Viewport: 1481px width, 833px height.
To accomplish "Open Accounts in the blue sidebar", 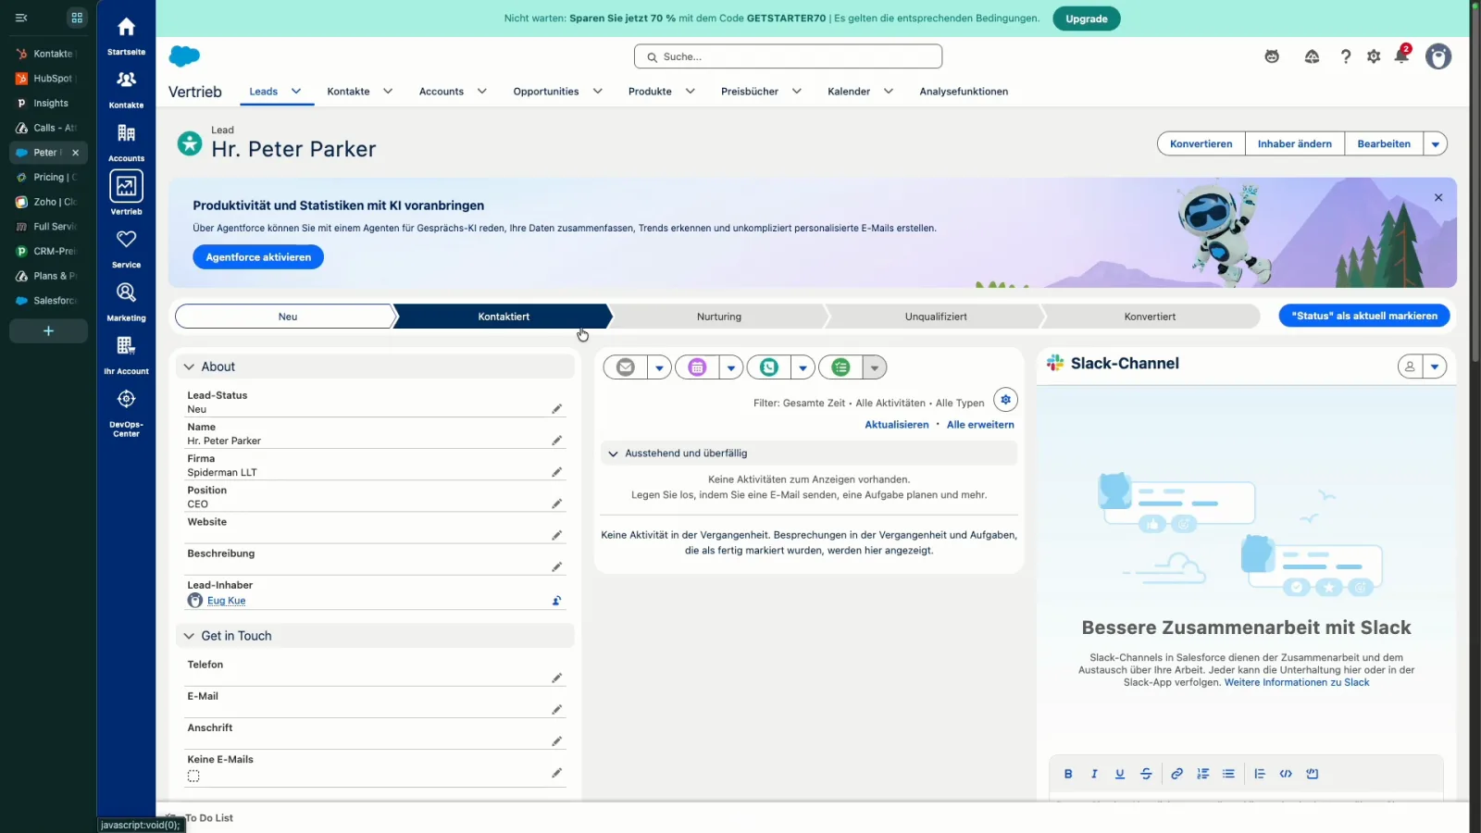I will 126,142.
